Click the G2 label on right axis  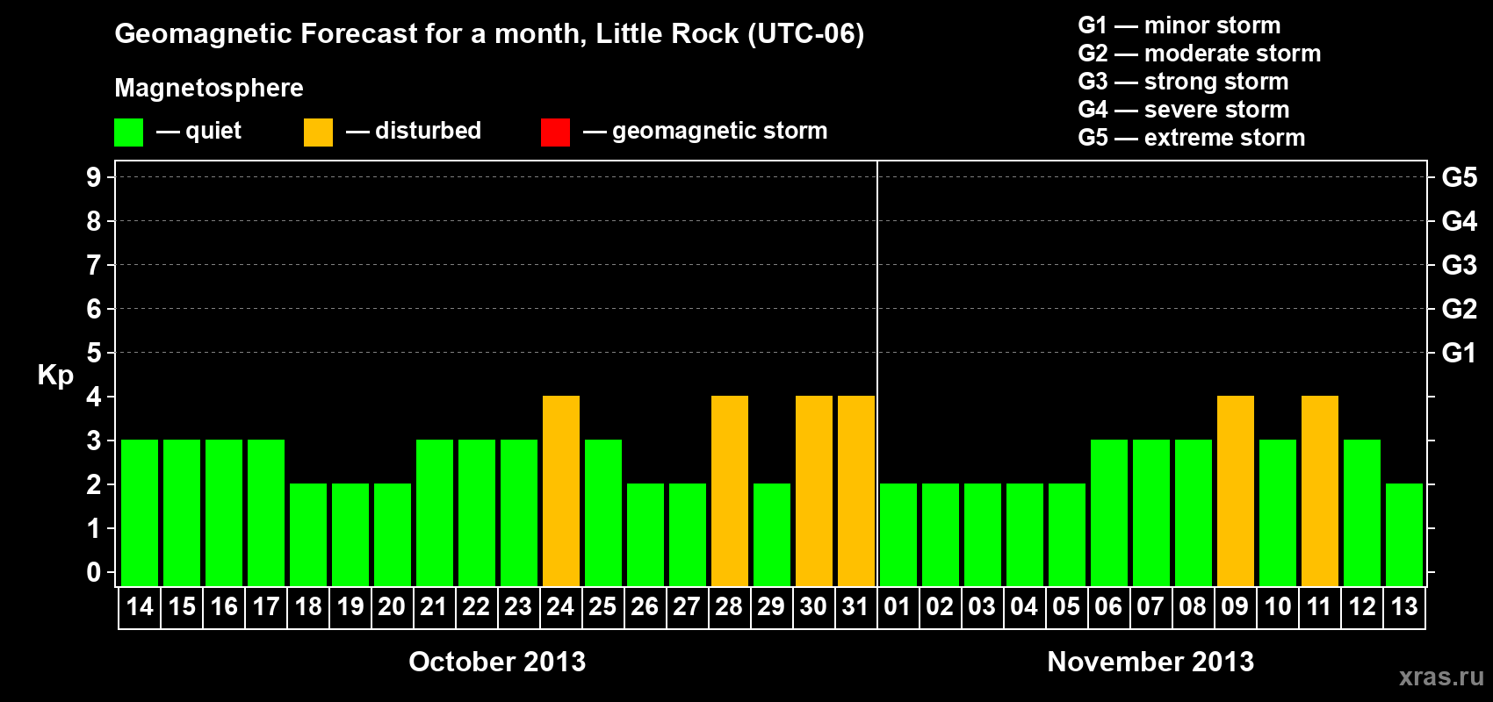pos(1459,309)
